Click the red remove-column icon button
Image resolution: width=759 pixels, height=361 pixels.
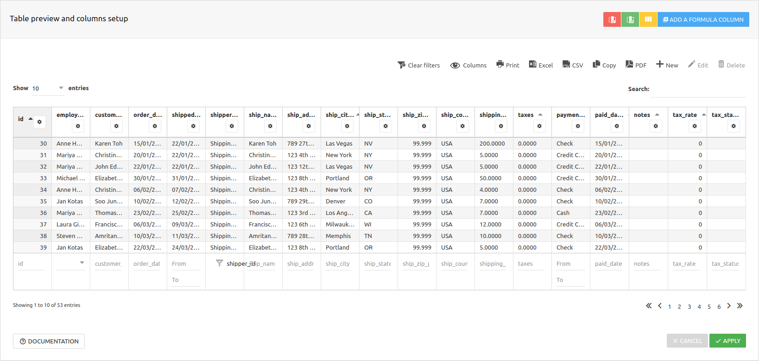tap(612, 19)
